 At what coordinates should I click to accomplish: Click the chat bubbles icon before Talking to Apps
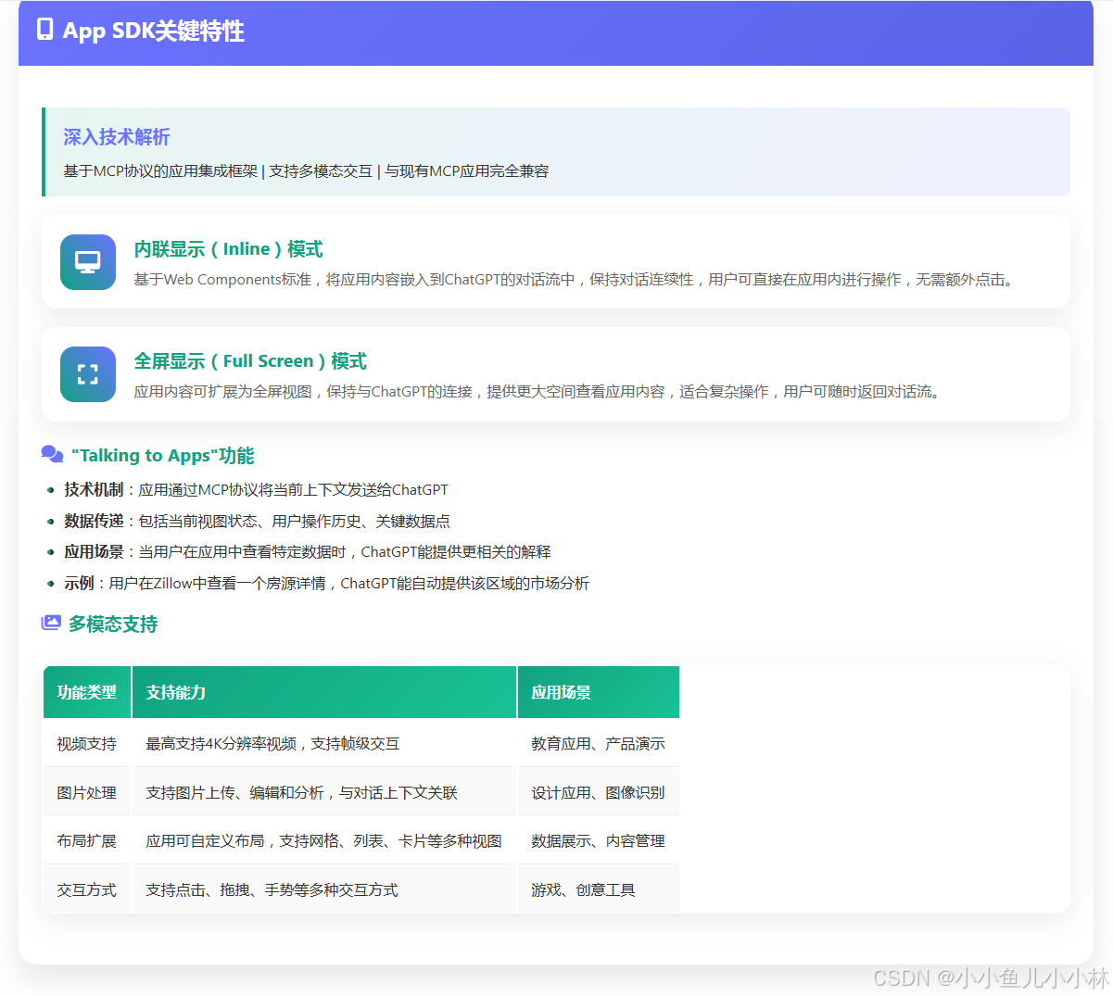click(x=52, y=454)
